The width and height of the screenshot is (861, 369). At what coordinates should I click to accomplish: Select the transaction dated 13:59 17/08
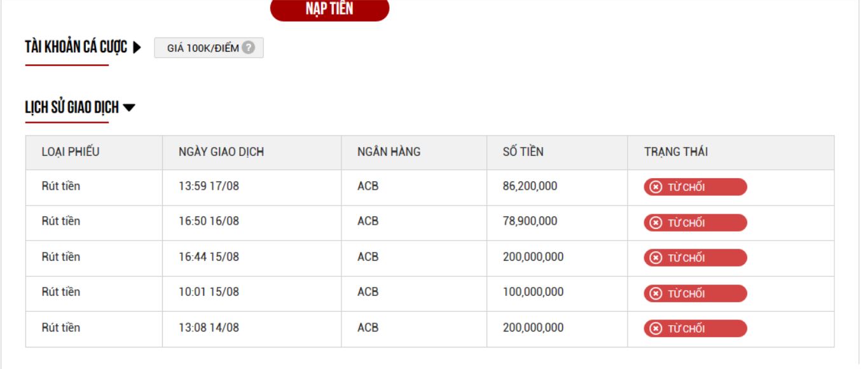pos(209,186)
